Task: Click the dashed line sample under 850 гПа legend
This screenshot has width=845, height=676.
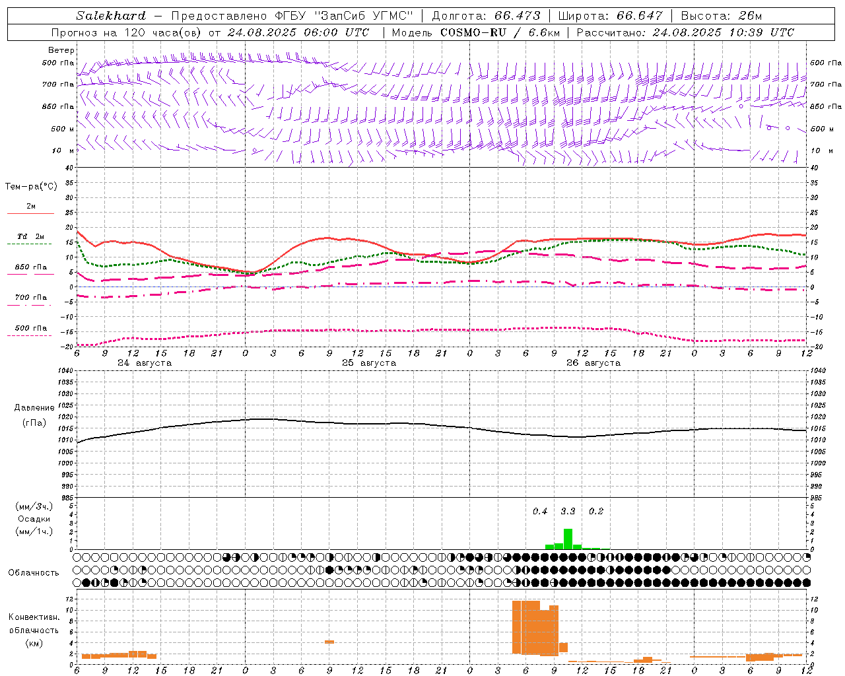Action: point(30,275)
